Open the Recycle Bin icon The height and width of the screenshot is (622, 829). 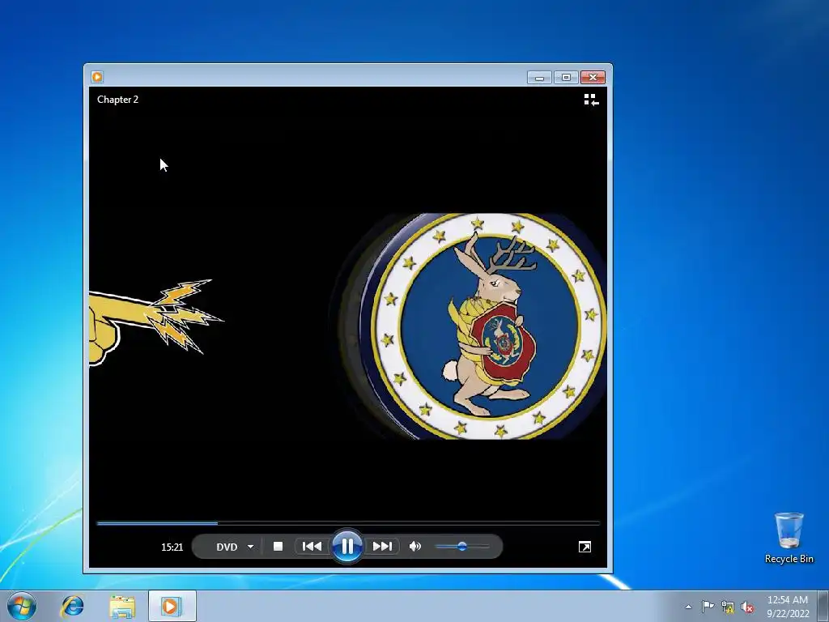coord(789,538)
